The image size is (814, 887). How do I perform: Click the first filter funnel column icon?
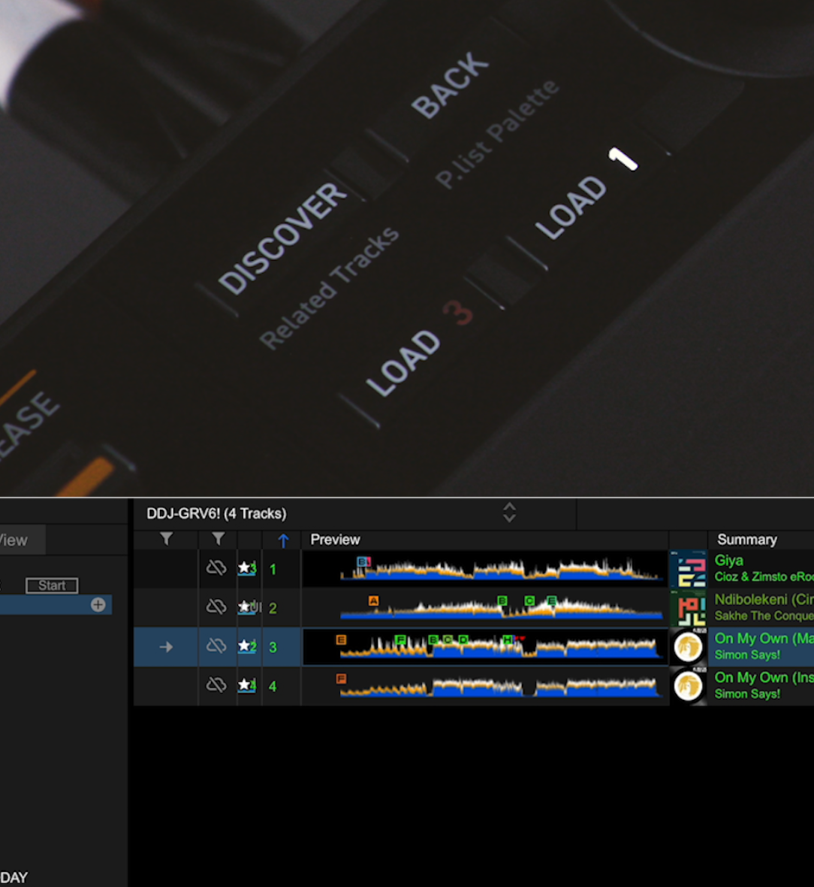[x=167, y=539]
